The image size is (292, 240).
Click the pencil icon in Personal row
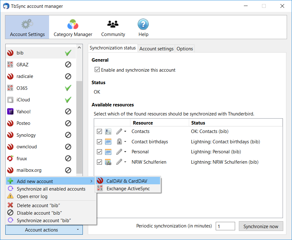pyautogui.click(x=119, y=152)
